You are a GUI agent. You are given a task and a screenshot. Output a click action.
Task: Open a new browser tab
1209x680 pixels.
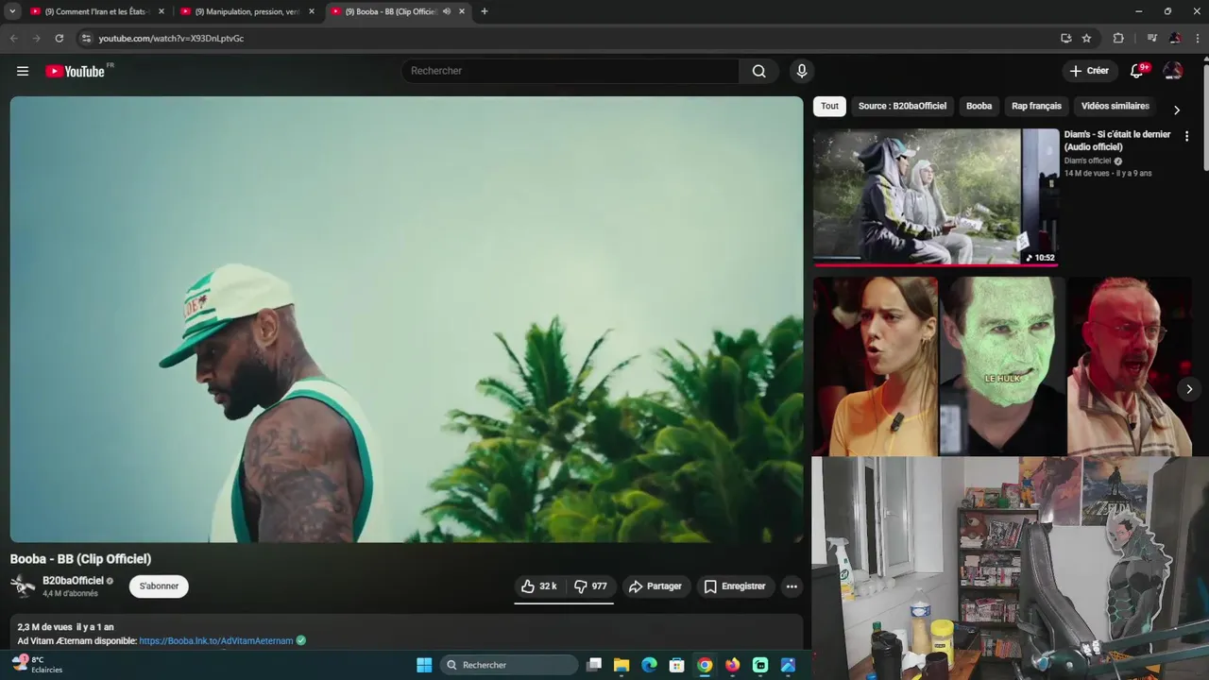pyautogui.click(x=485, y=11)
